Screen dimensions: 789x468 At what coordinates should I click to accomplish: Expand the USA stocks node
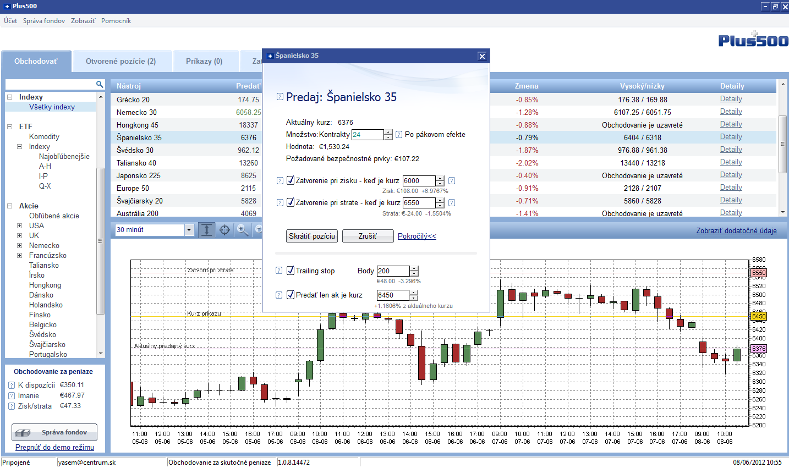tap(19, 226)
